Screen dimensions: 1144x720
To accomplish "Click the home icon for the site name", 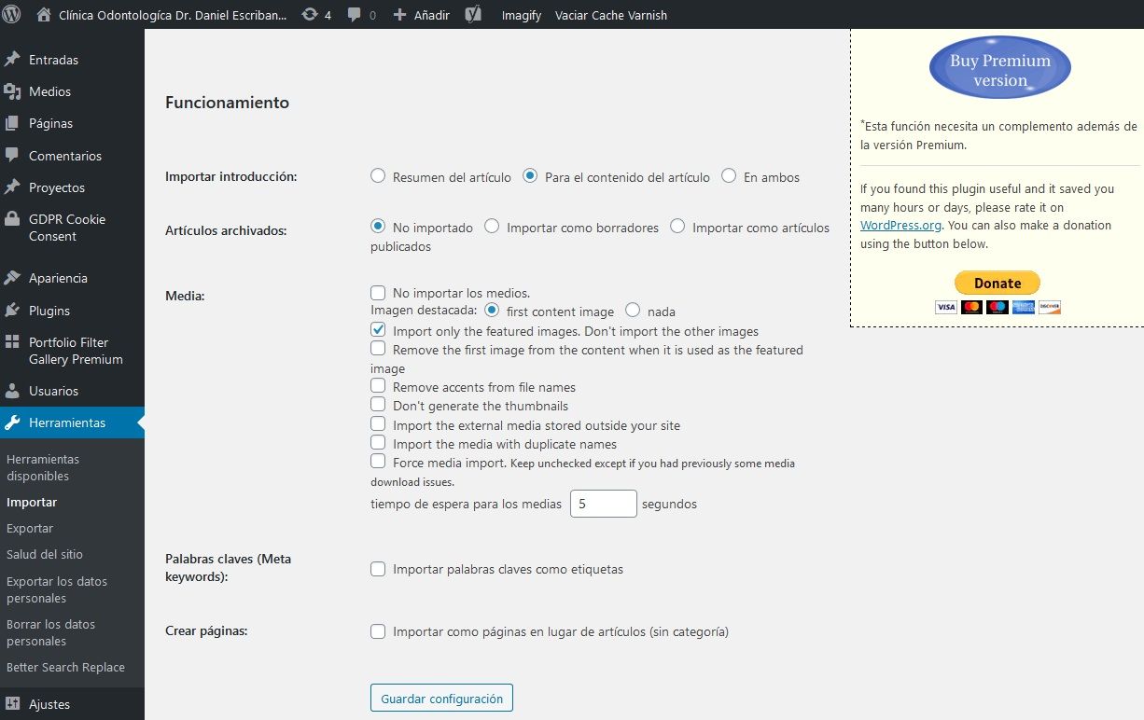I will (x=44, y=15).
